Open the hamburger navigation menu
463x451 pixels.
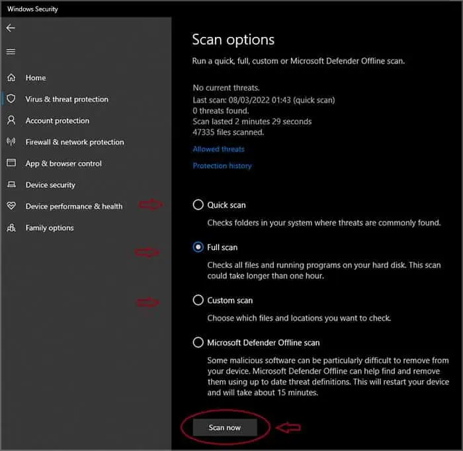(x=11, y=52)
